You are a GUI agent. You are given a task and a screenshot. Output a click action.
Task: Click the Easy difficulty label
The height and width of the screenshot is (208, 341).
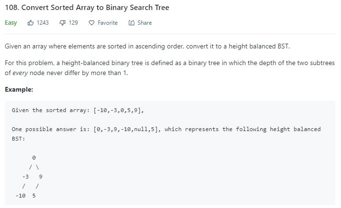point(11,23)
